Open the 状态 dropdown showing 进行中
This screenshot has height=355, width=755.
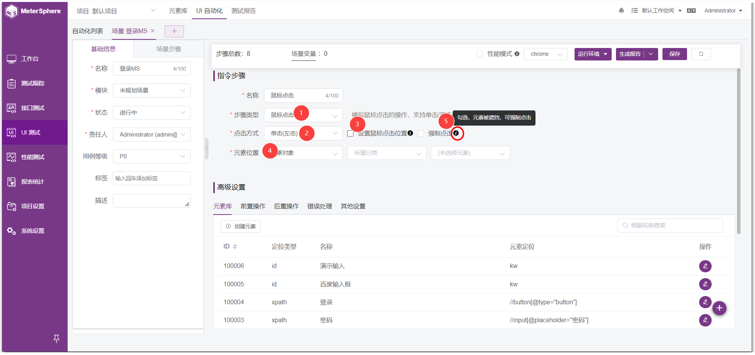pos(152,113)
